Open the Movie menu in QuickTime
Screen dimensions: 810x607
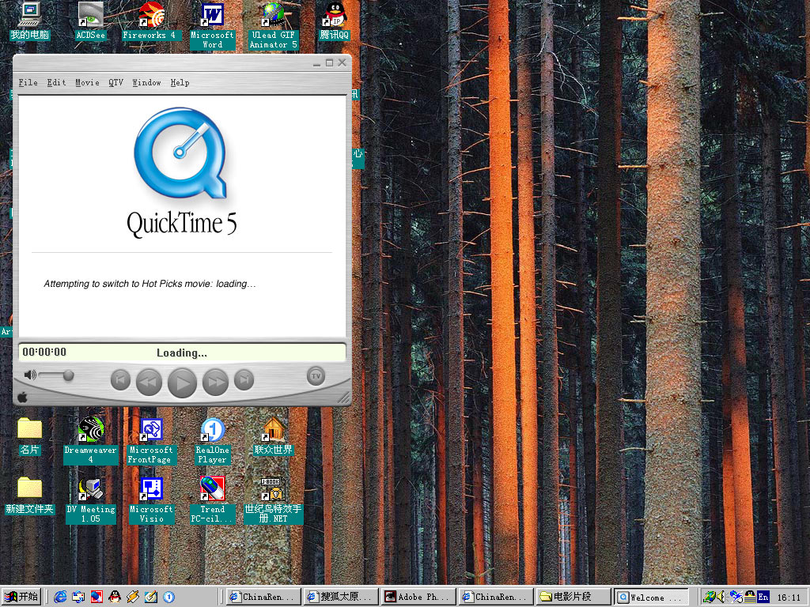pyautogui.click(x=87, y=82)
